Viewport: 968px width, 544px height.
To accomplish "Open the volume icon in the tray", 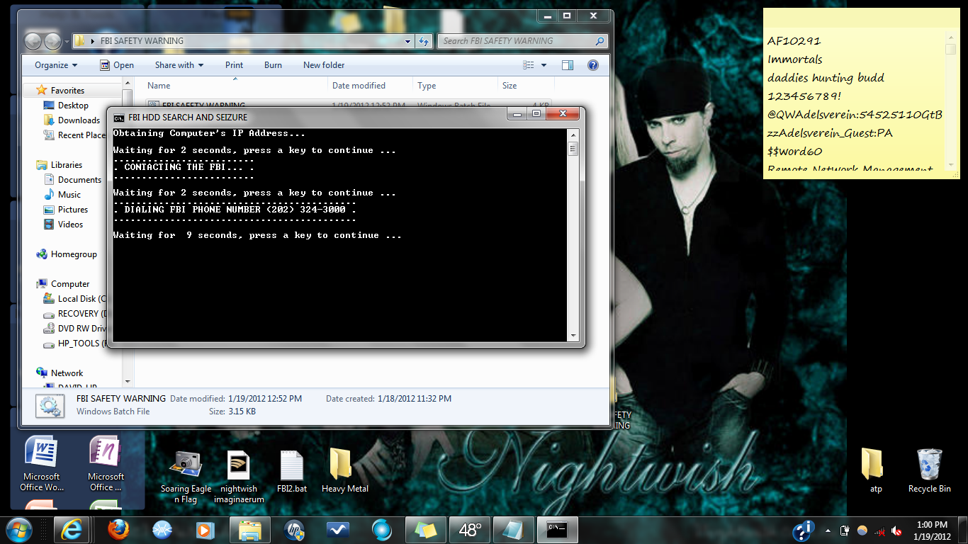I will [x=896, y=531].
